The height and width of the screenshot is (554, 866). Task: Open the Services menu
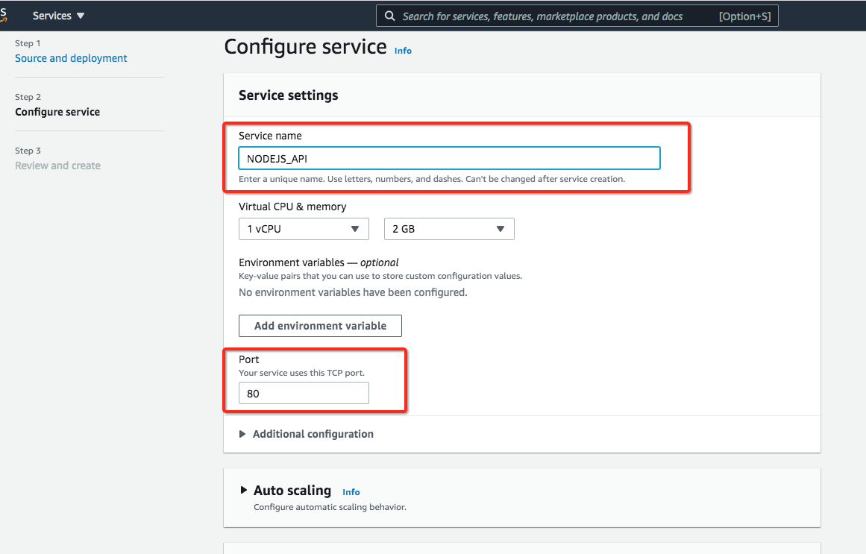(52, 15)
